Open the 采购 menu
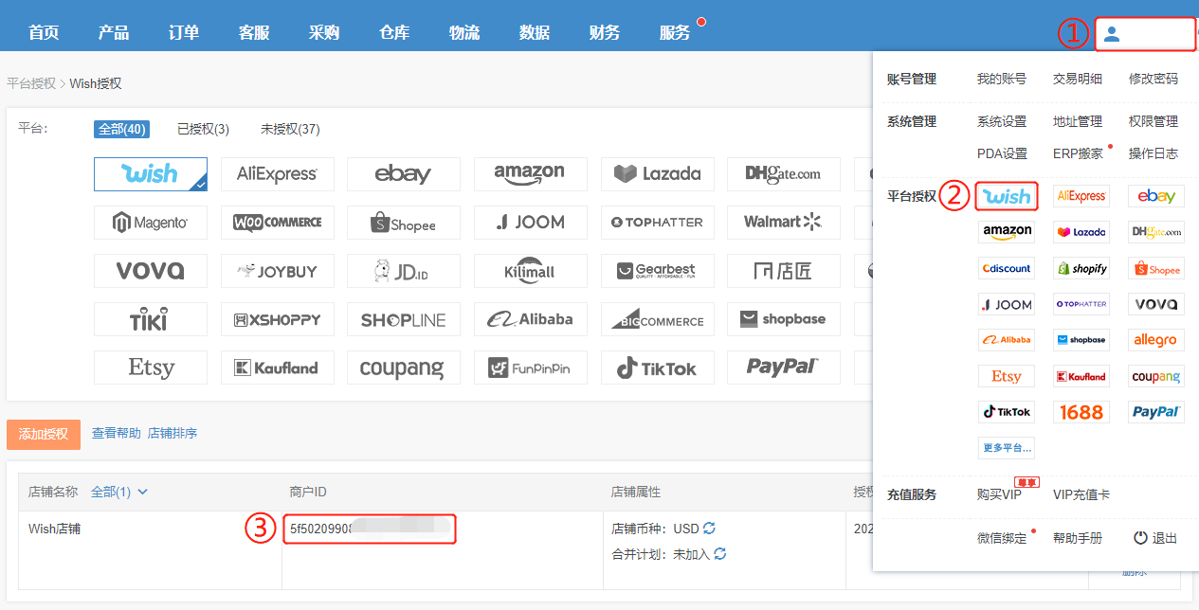Viewport: 1199px width, 610px height. pos(324,33)
